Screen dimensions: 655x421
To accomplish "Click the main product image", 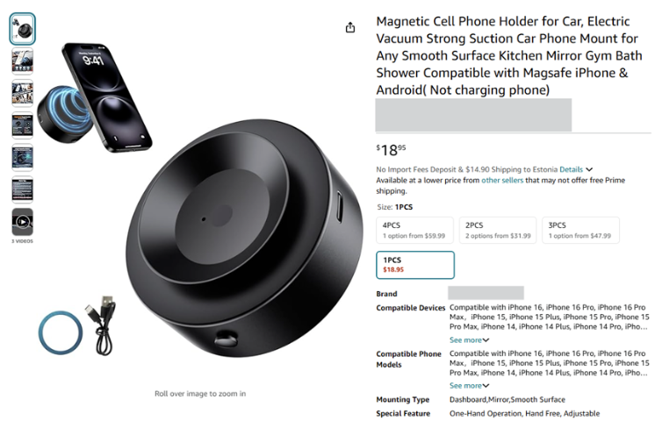I will 244,238.
